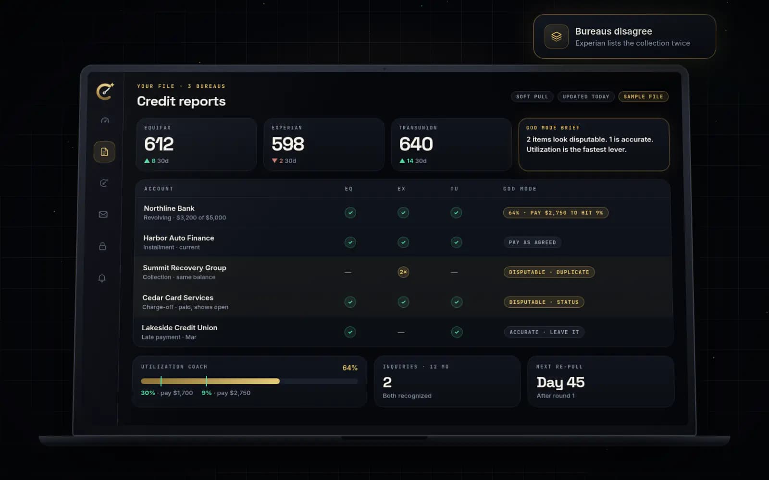Viewport: 769px width, 480px height.
Task: Click Cedar Card Services TransUnion check mark
Action: (457, 302)
